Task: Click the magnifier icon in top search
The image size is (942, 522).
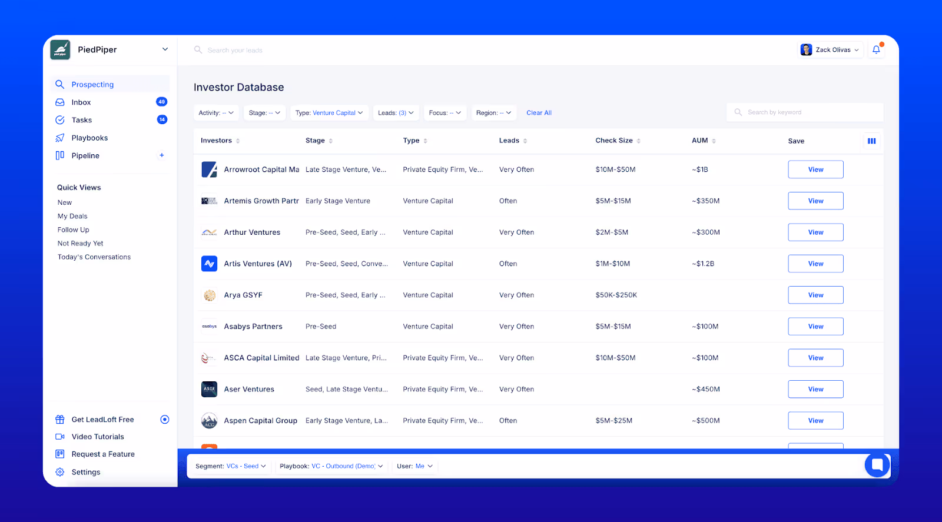Action: click(198, 50)
